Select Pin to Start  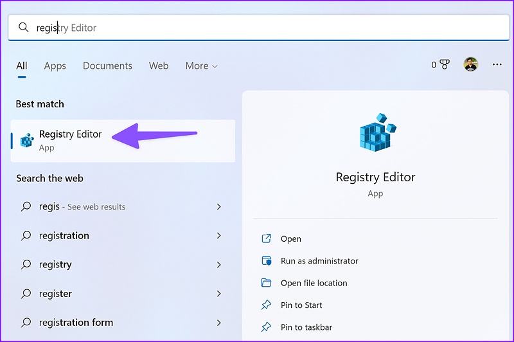coord(301,305)
